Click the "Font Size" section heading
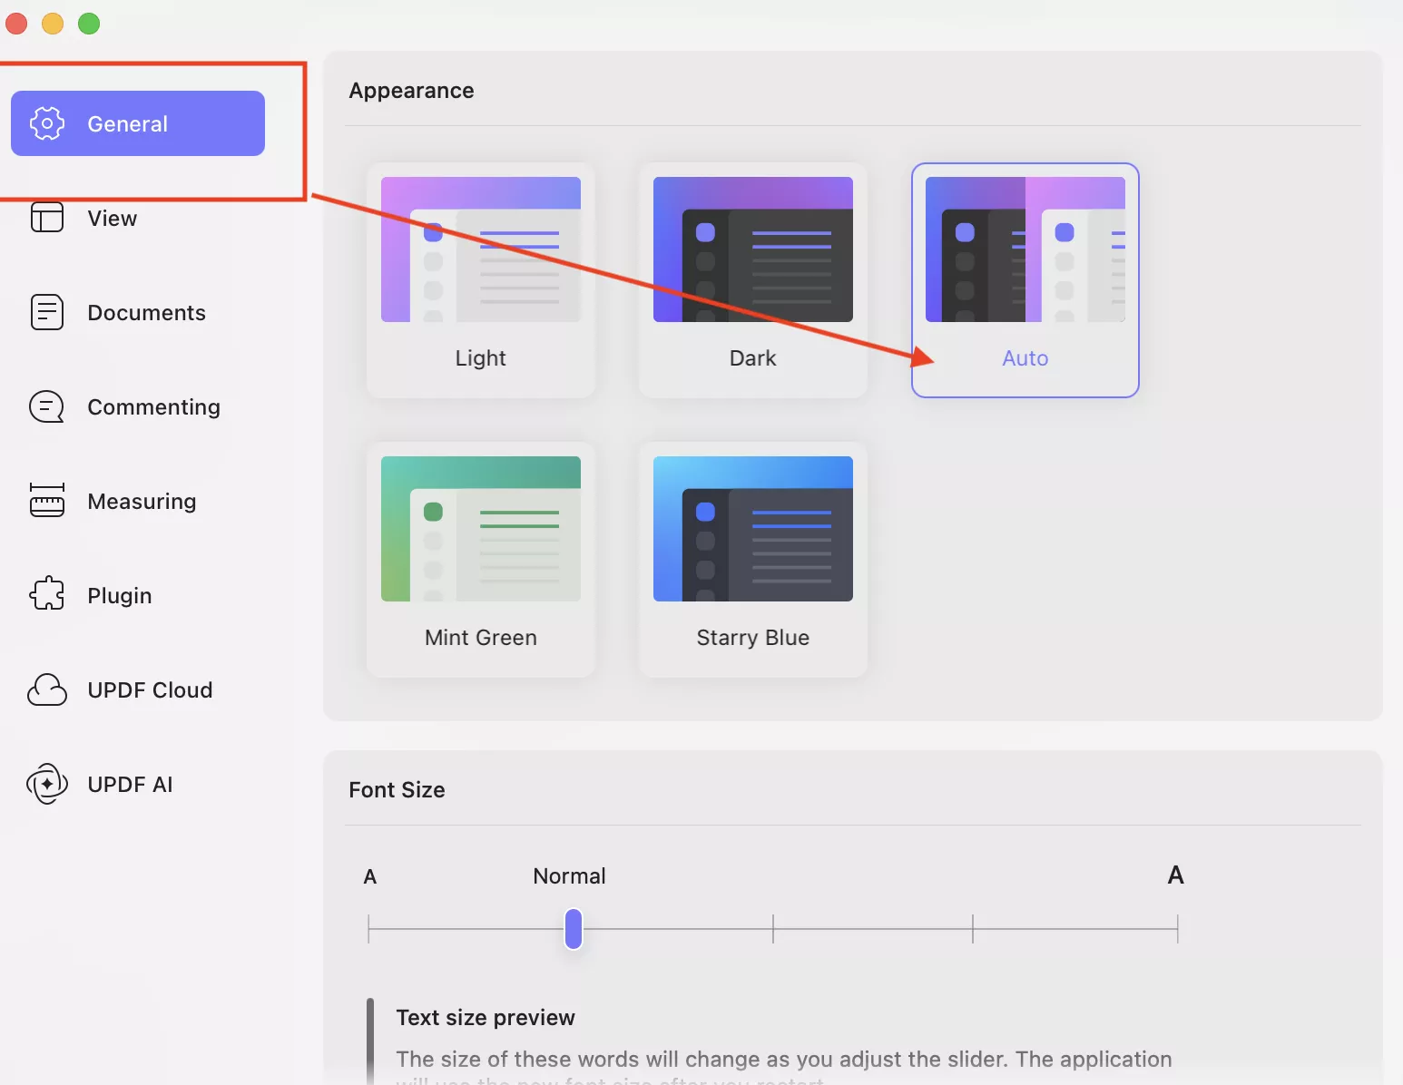The height and width of the screenshot is (1085, 1403). coord(397,790)
